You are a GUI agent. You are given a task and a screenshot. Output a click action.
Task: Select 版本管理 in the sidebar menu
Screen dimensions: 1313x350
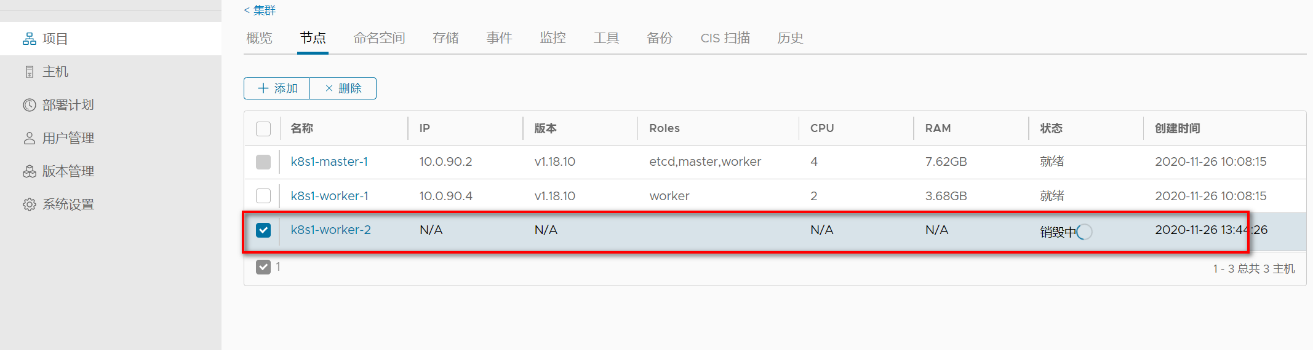pos(111,171)
